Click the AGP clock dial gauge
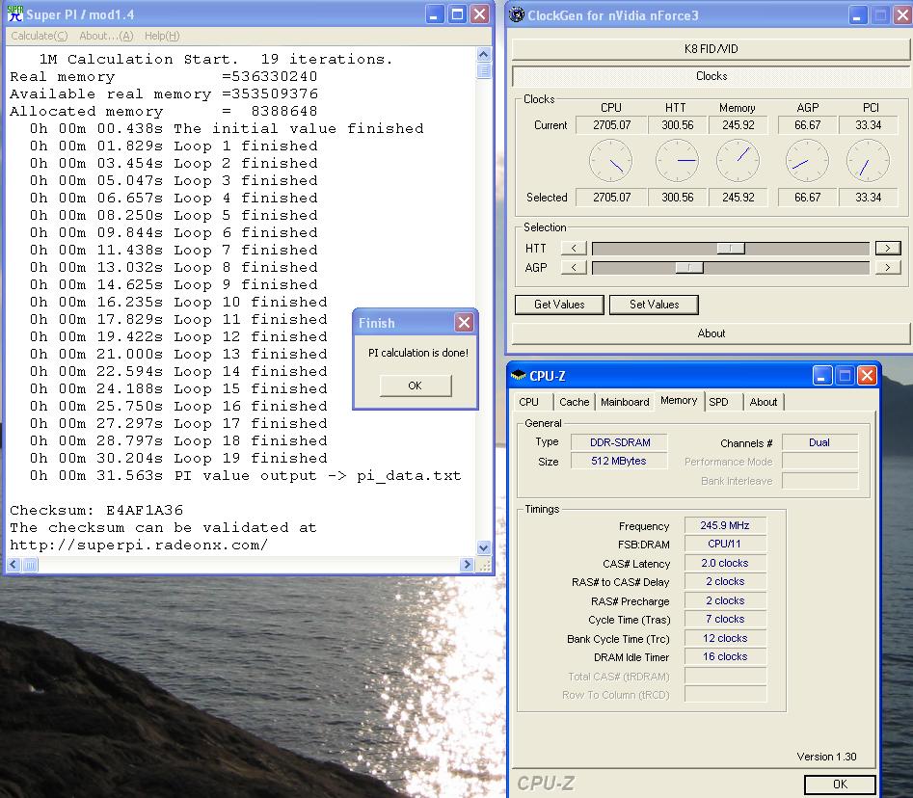This screenshot has width=913, height=798. (807, 161)
